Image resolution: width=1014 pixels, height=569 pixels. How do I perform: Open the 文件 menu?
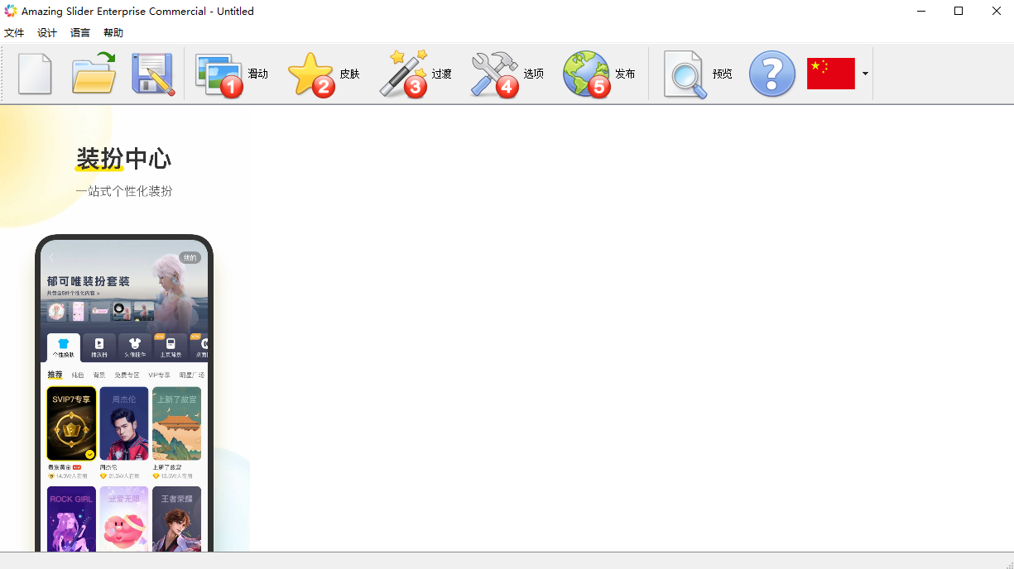click(x=14, y=33)
